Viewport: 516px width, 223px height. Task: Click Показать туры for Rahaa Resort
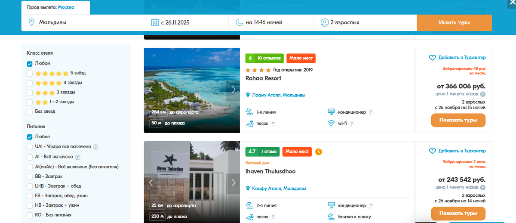[x=458, y=120]
